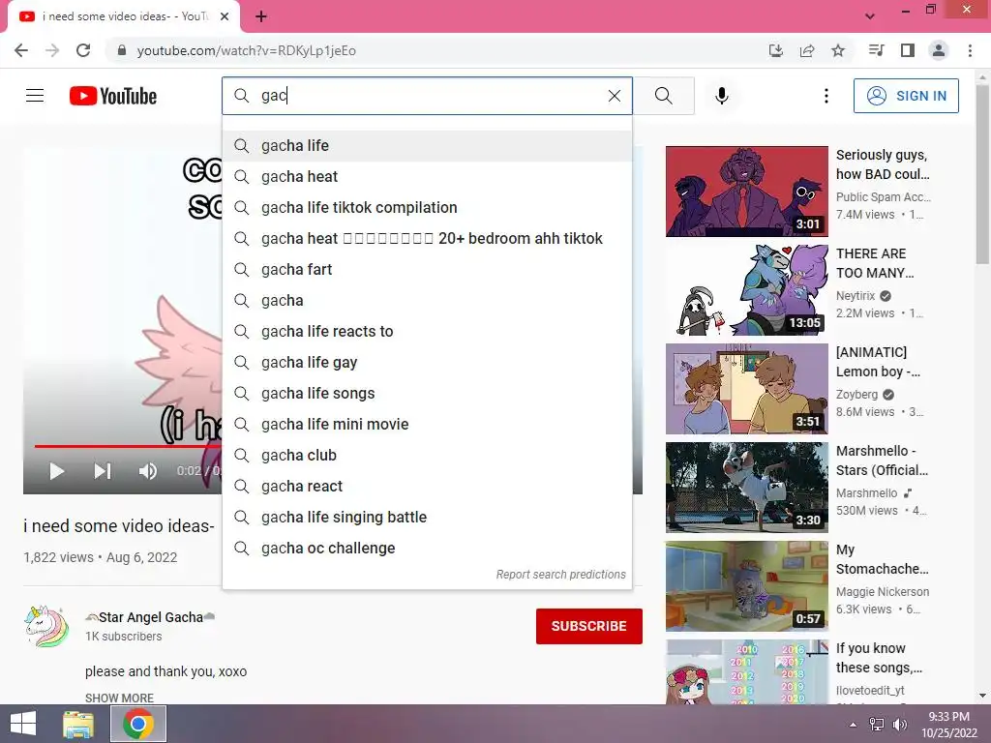
Task: Open the taskbar volume icon
Action: [x=899, y=725]
